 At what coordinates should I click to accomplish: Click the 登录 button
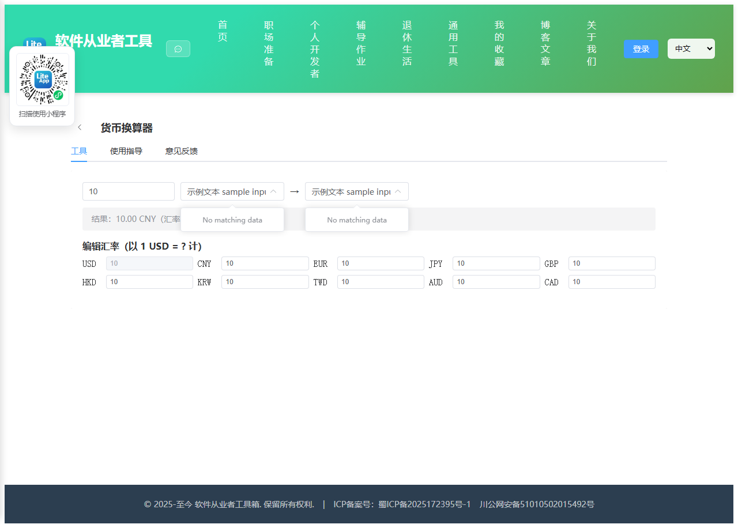[x=641, y=49]
